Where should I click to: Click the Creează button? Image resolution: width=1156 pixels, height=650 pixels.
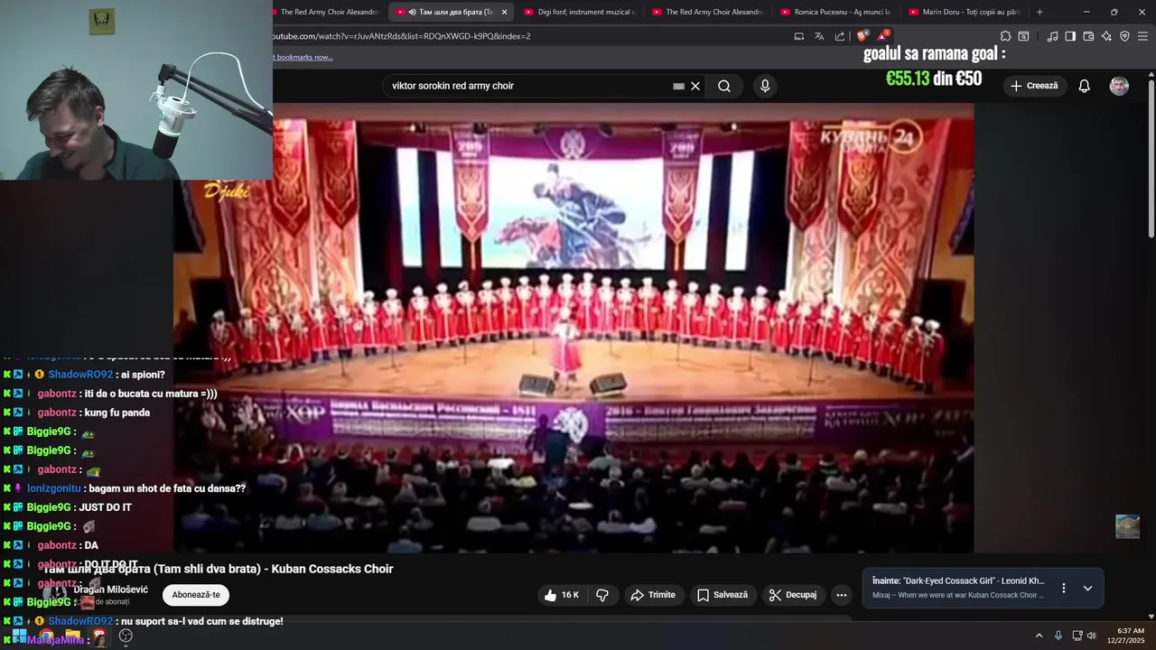(1034, 86)
